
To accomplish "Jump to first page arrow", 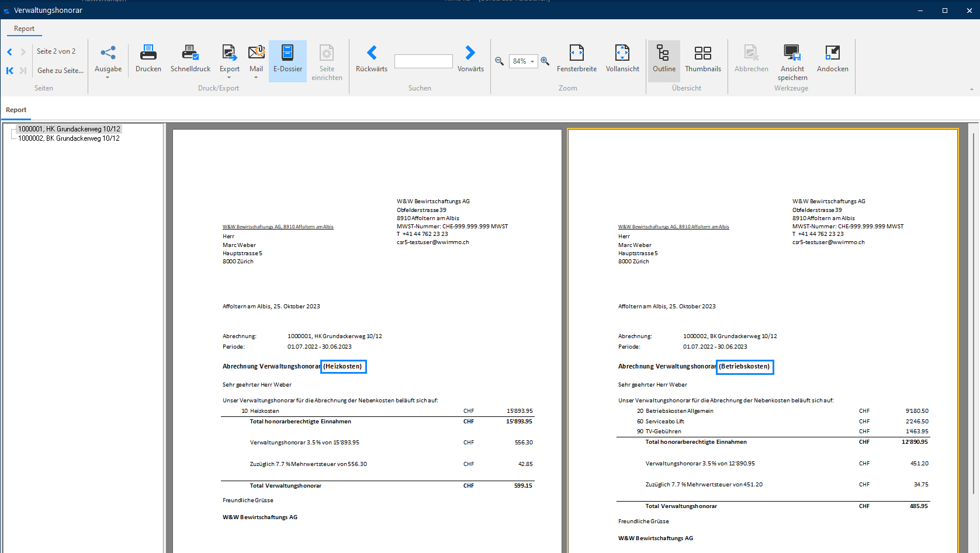I will pos(9,71).
